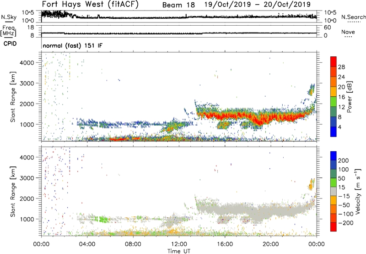This screenshot has width=366, height=254.
Task: Click the yellow 16–20 dB power color bar segment
Action: pyautogui.click(x=334, y=92)
